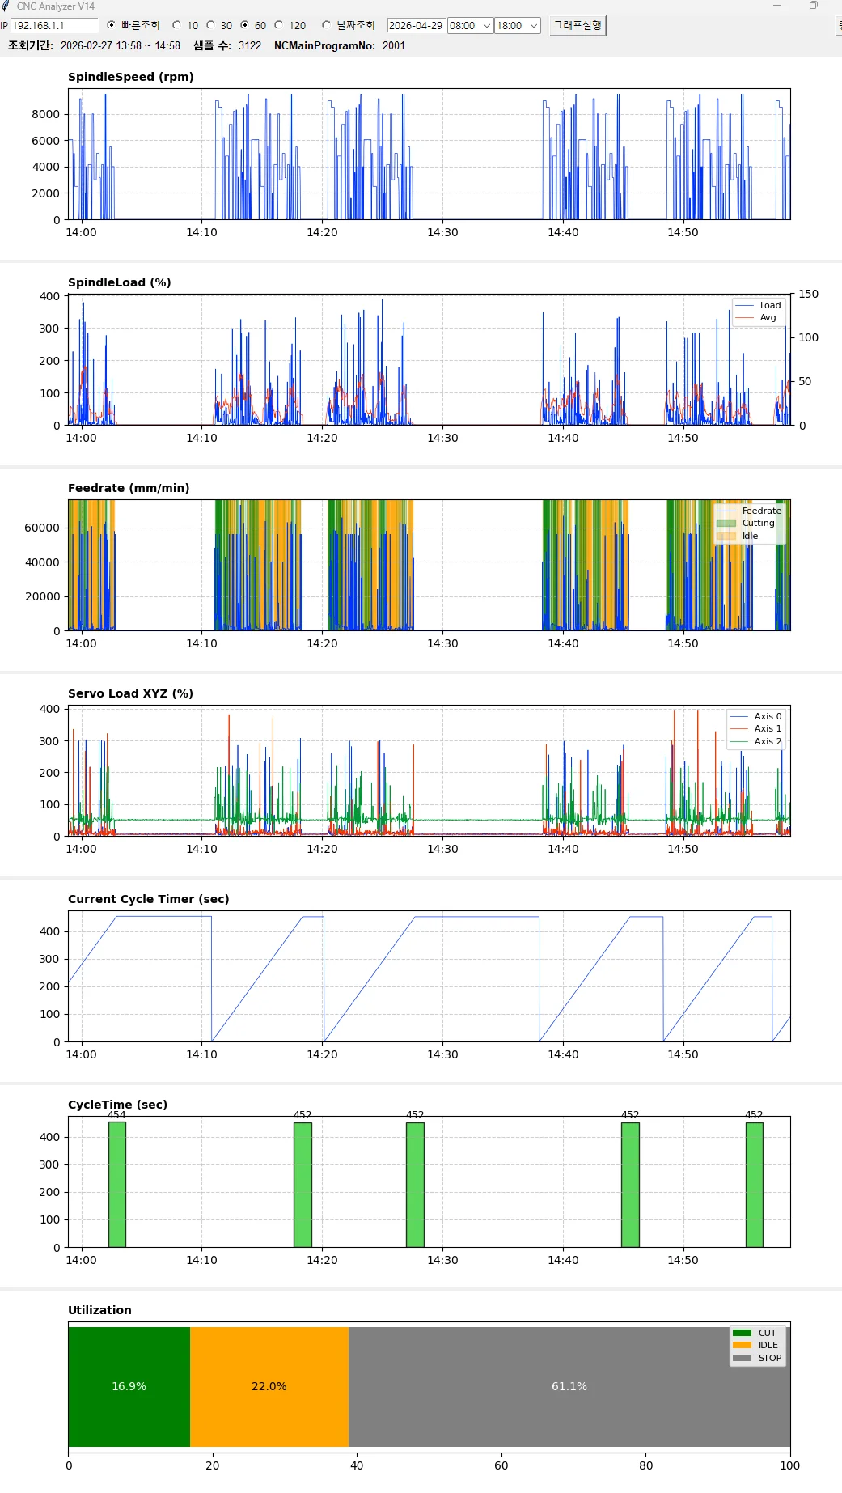Open the 08:00 start time dropdown

[470, 26]
